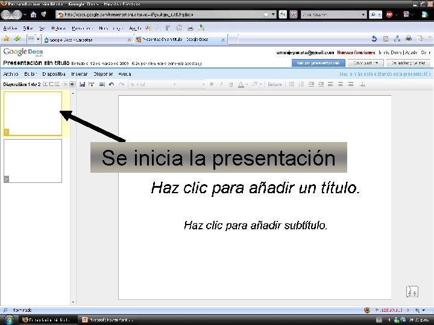The height and width of the screenshot is (325, 434).
Task: Select slide 2 thumbnail
Action: point(33,161)
